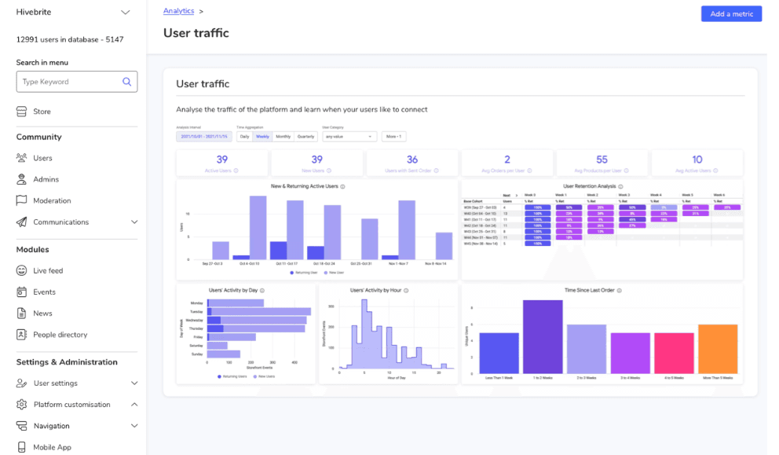Open the analysis interval date range picker

[x=203, y=136]
